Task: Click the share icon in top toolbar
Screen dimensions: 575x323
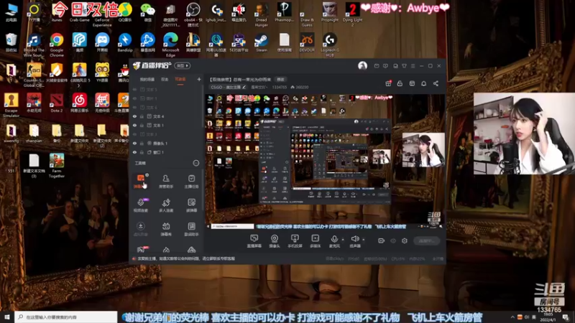Action: (x=436, y=83)
